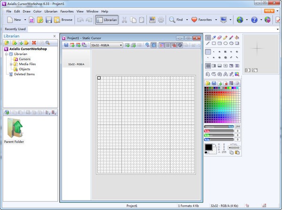Open the New button dropdown arrow
The width and height of the screenshot is (282, 210).
(25, 20)
